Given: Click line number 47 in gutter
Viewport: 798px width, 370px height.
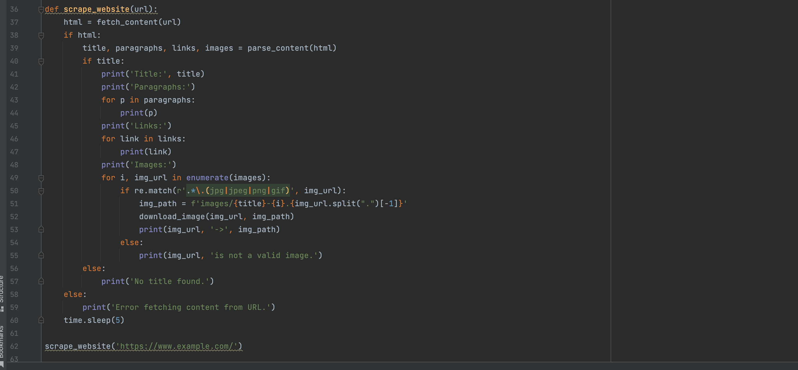Looking at the screenshot, I should 14,152.
